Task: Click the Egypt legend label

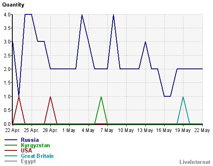Action: click(x=28, y=161)
